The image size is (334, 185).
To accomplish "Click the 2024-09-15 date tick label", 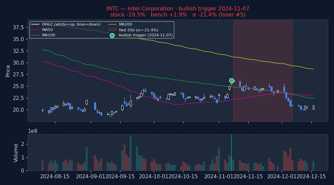I will tap(120, 177).
